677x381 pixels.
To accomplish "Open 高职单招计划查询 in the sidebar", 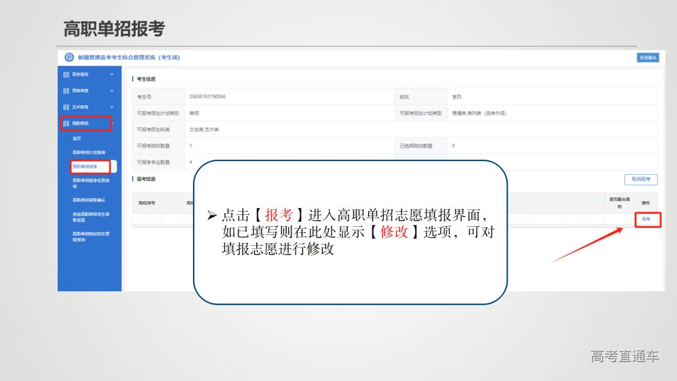I will [x=90, y=151].
